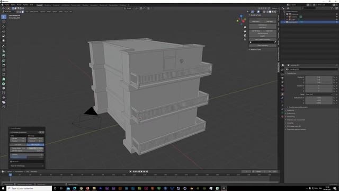Open dropdown at bottom of Add Window panel
The image size is (339, 191).
(27, 166)
